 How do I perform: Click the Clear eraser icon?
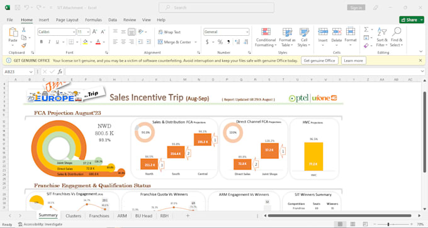366,45
